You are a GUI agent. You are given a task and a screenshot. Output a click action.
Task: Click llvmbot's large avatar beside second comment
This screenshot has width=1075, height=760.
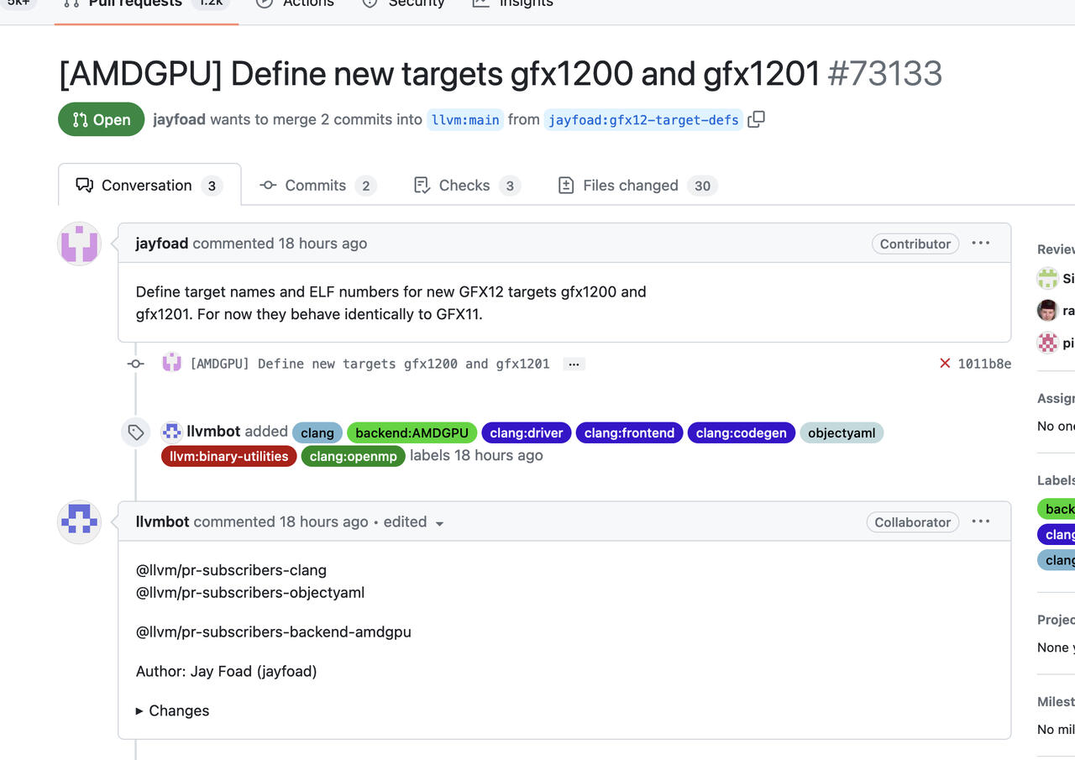pyautogui.click(x=79, y=522)
